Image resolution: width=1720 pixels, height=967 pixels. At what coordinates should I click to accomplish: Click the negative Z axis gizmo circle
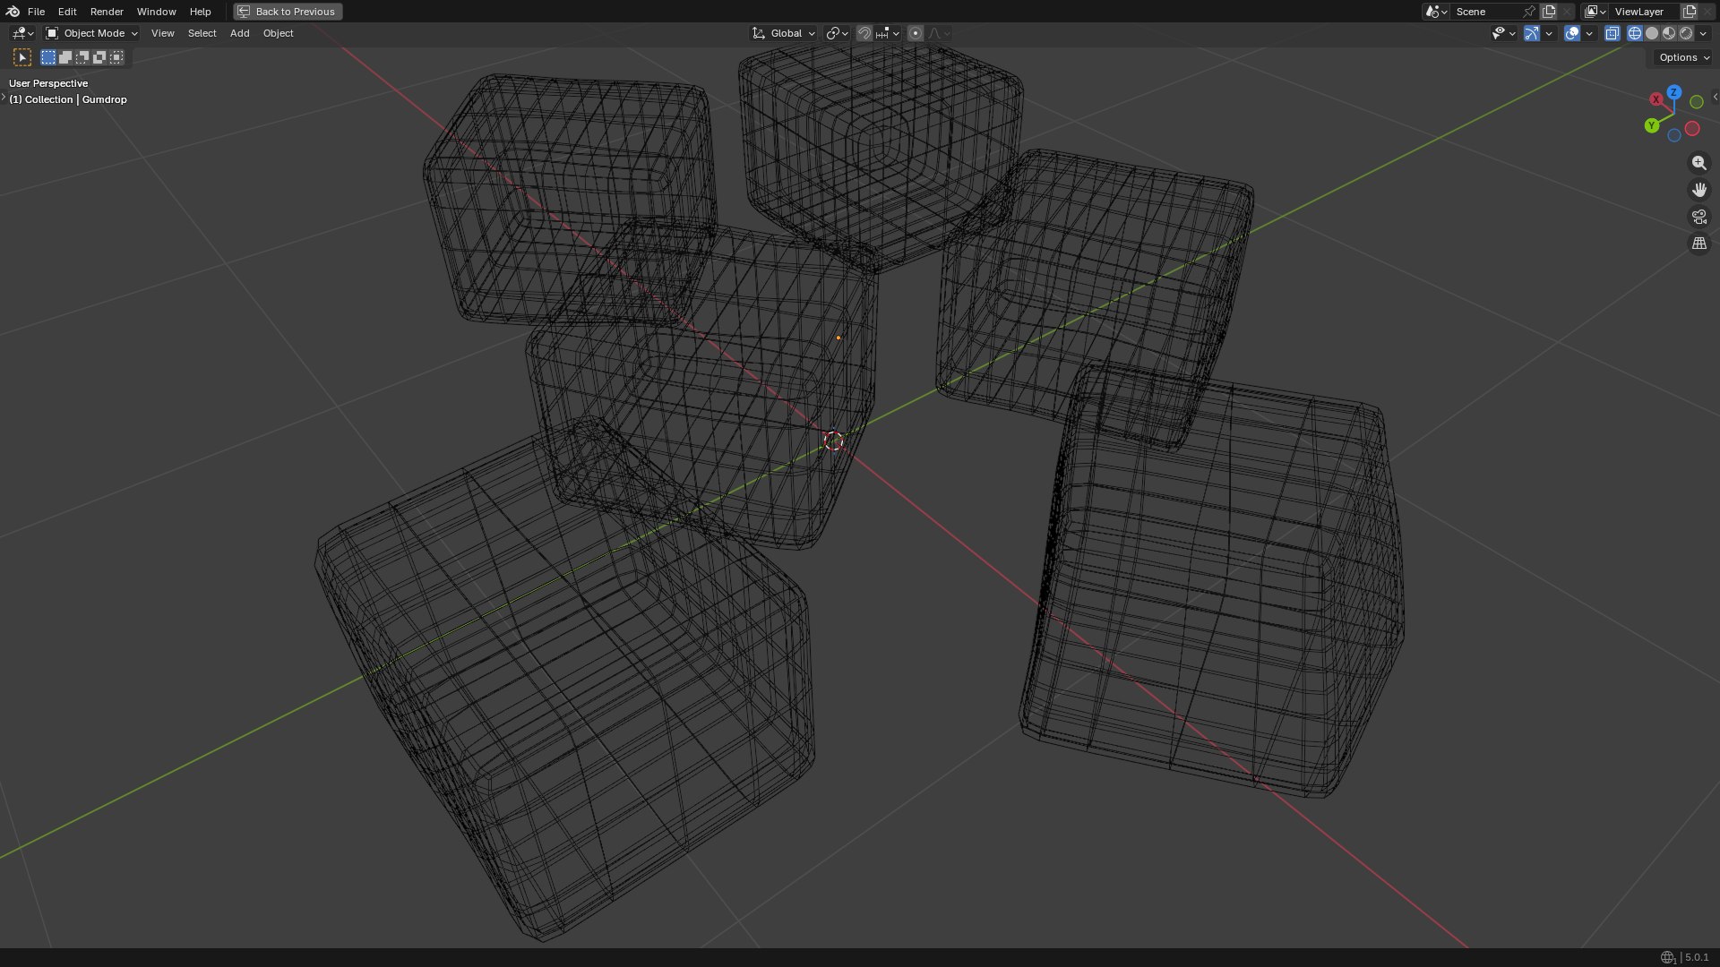[1674, 135]
